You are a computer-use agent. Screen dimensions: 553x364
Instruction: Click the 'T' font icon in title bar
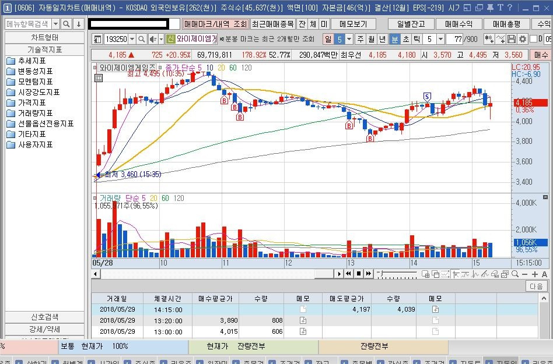click(500, 8)
